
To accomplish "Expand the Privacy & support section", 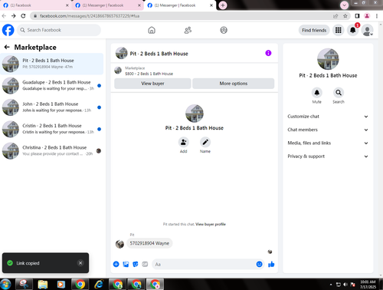I will [328, 157].
